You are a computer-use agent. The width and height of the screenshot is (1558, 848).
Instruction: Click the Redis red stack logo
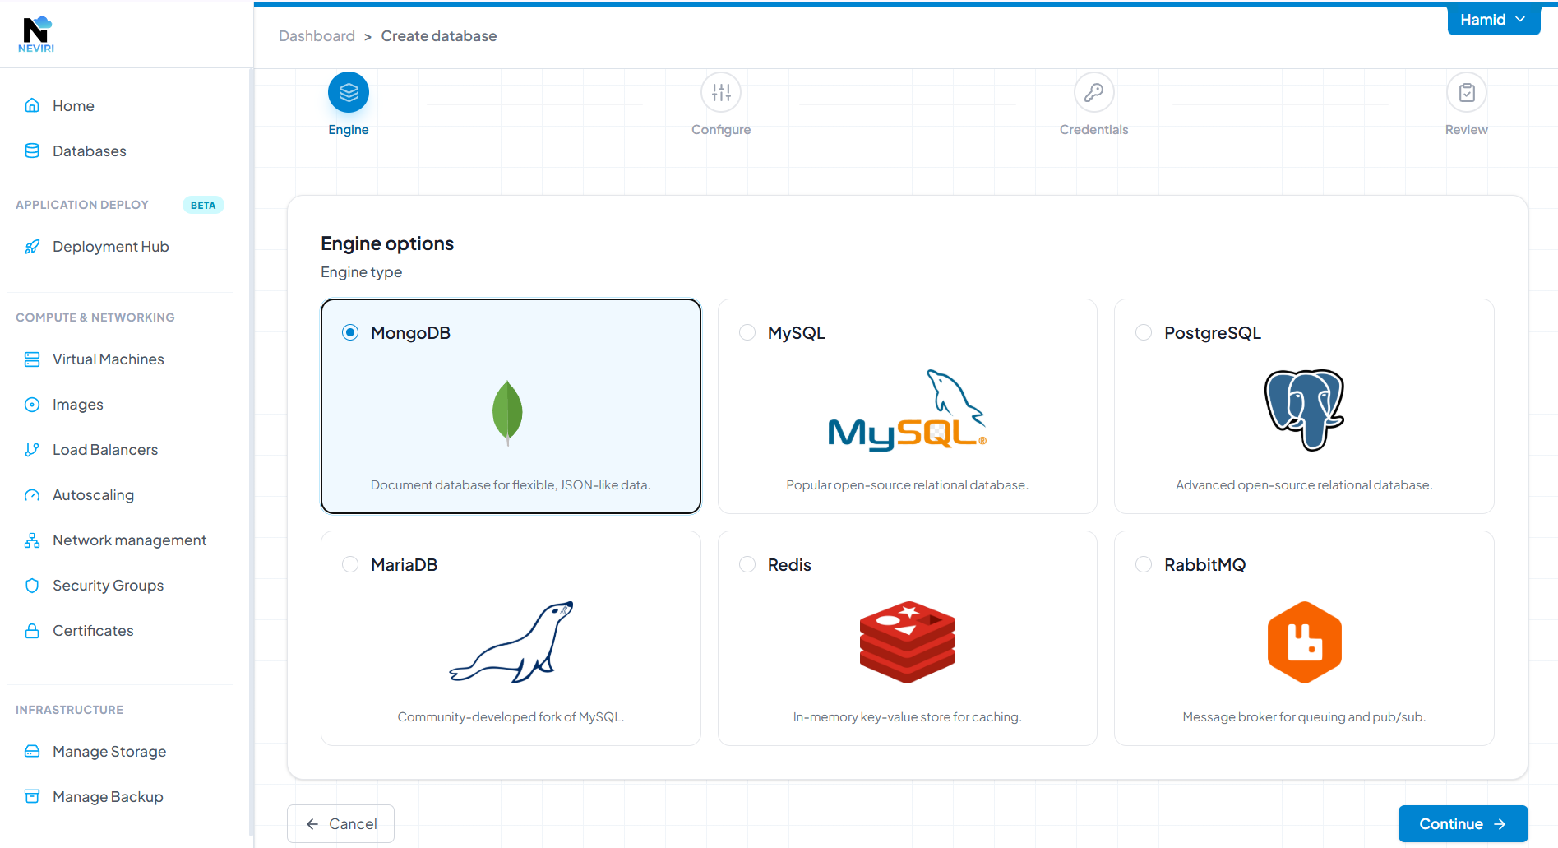coord(907,642)
